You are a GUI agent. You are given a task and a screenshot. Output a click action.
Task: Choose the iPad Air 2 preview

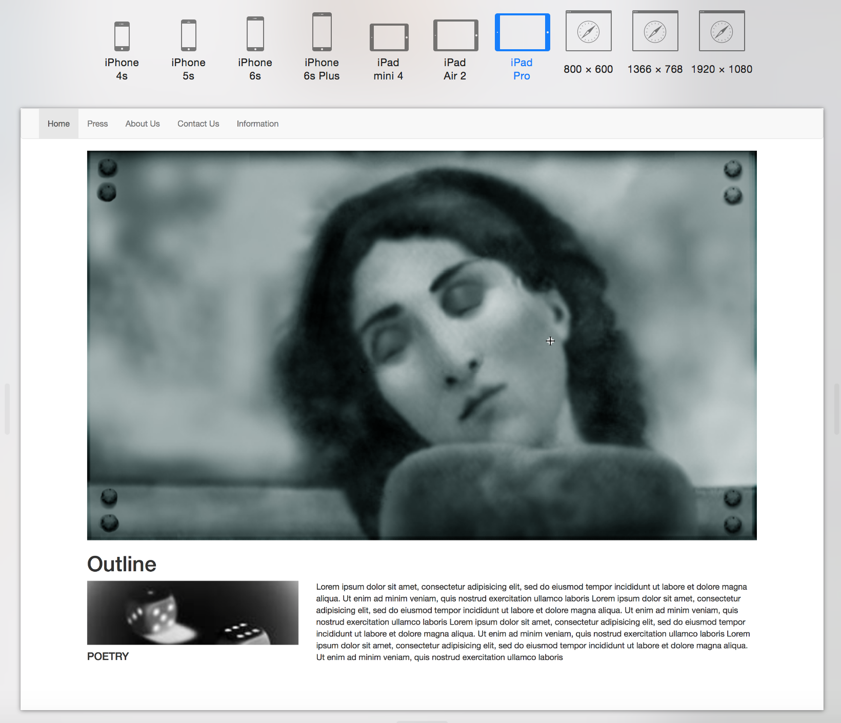tap(455, 36)
